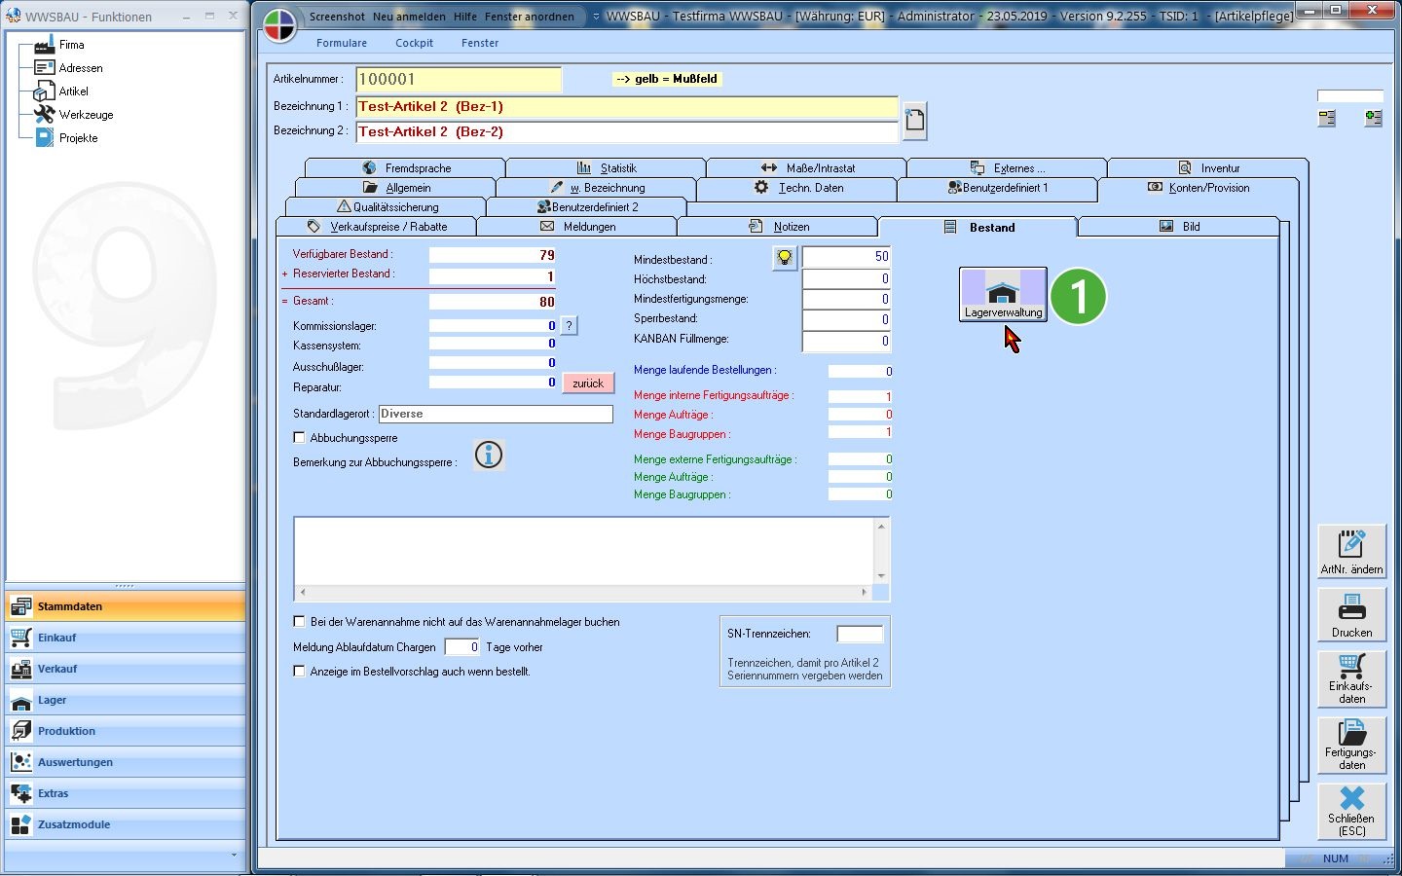Open the Werkzeuge wrench icon in tree
1402x876 pixels.
(x=44, y=115)
